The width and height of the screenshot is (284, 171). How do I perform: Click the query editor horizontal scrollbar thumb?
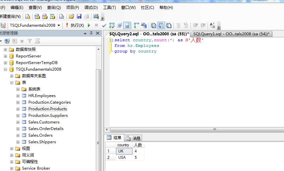pyautogui.click(x=214, y=130)
